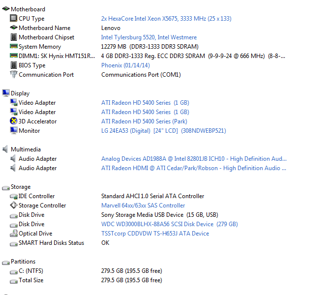Open the ATI Radeon HD 5400 Series (Park) link
Image resolution: width=321 pixels, height=295 pixels.
coord(144,121)
